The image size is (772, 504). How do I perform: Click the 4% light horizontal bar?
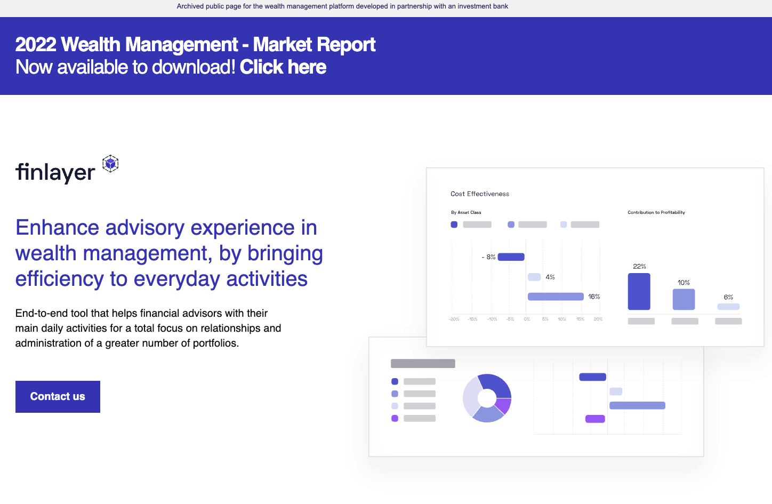[x=534, y=277]
